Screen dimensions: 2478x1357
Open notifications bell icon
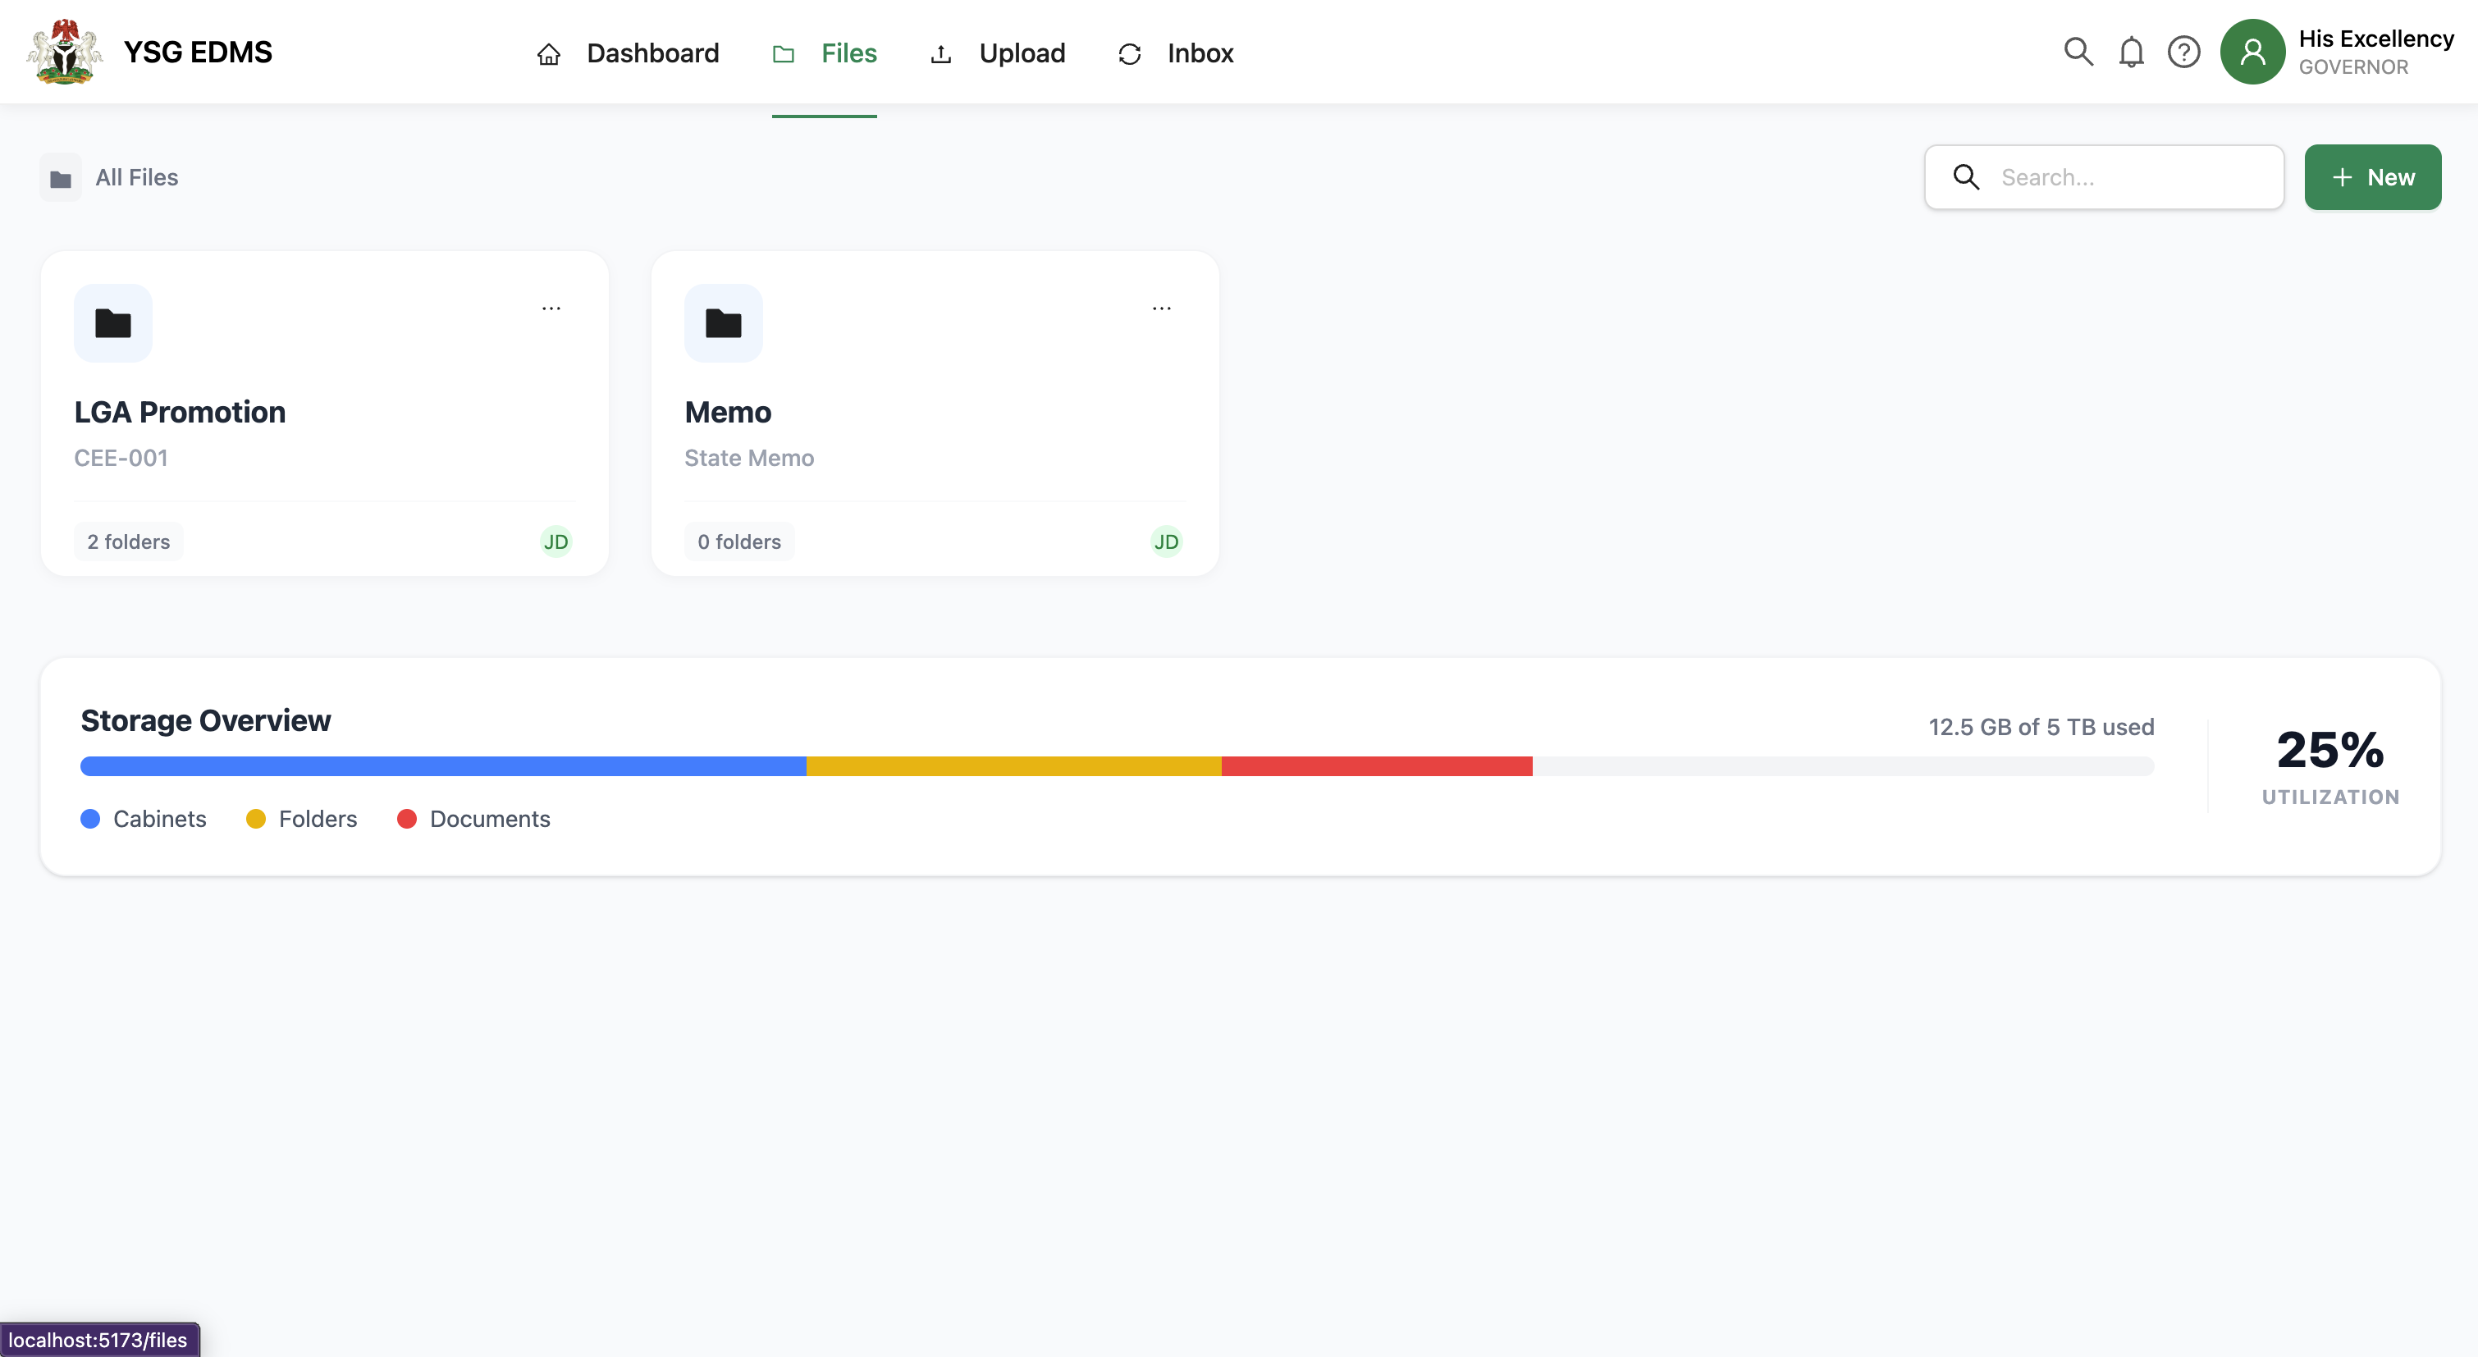(x=2131, y=52)
